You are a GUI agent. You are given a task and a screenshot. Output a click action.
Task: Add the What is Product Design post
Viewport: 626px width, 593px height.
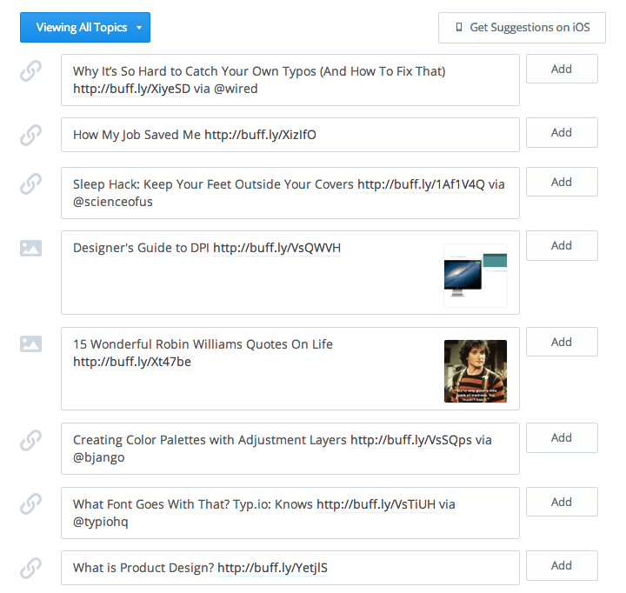[x=561, y=565]
